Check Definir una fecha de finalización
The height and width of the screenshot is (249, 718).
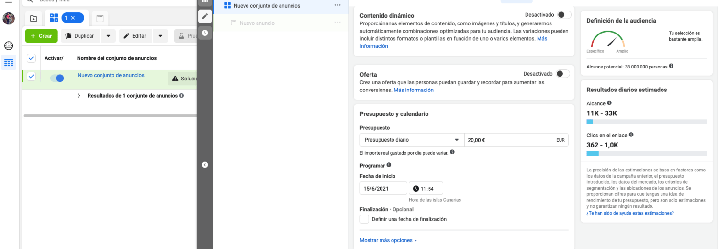pos(364,219)
